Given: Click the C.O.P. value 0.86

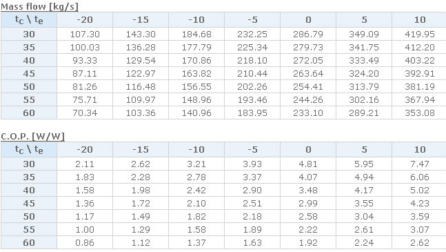Looking at the screenshot, I should coord(85,242).
